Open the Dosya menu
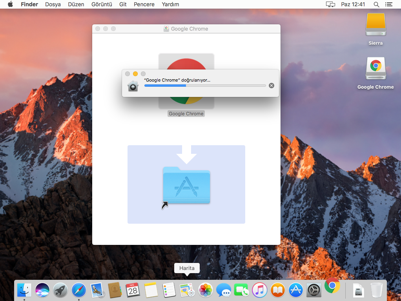The height and width of the screenshot is (301, 401). pyautogui.click(x=53, y=4)
